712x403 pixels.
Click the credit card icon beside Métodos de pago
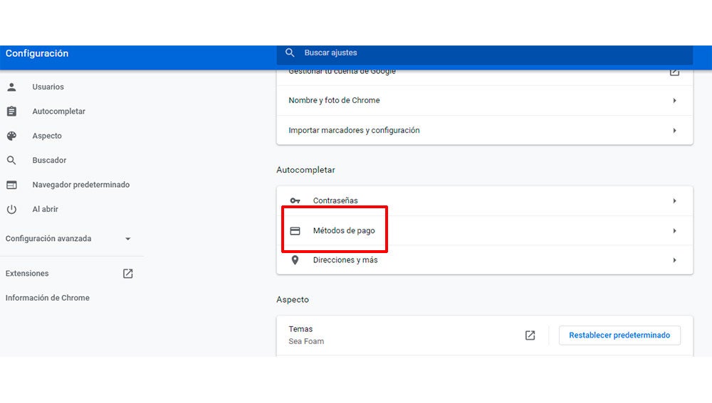pos(295,231)
